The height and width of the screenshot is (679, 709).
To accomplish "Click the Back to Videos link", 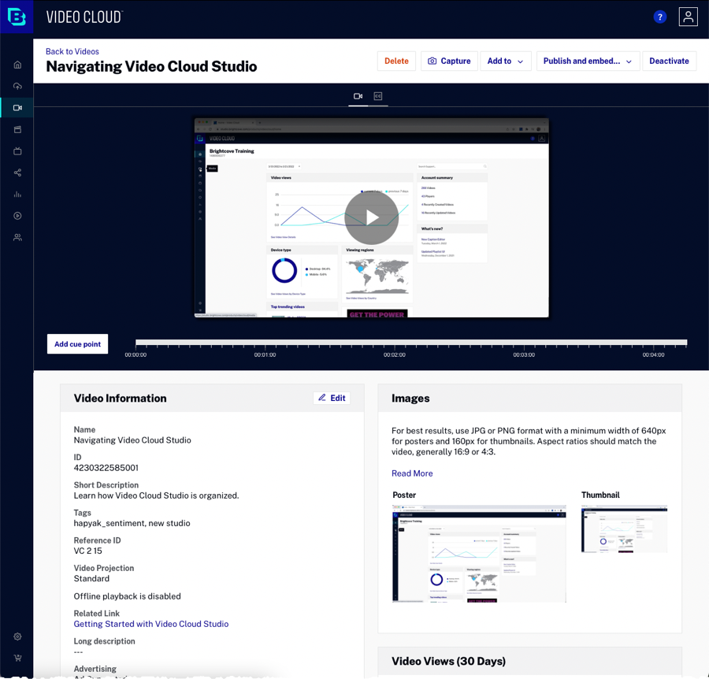I will [72, 51].
